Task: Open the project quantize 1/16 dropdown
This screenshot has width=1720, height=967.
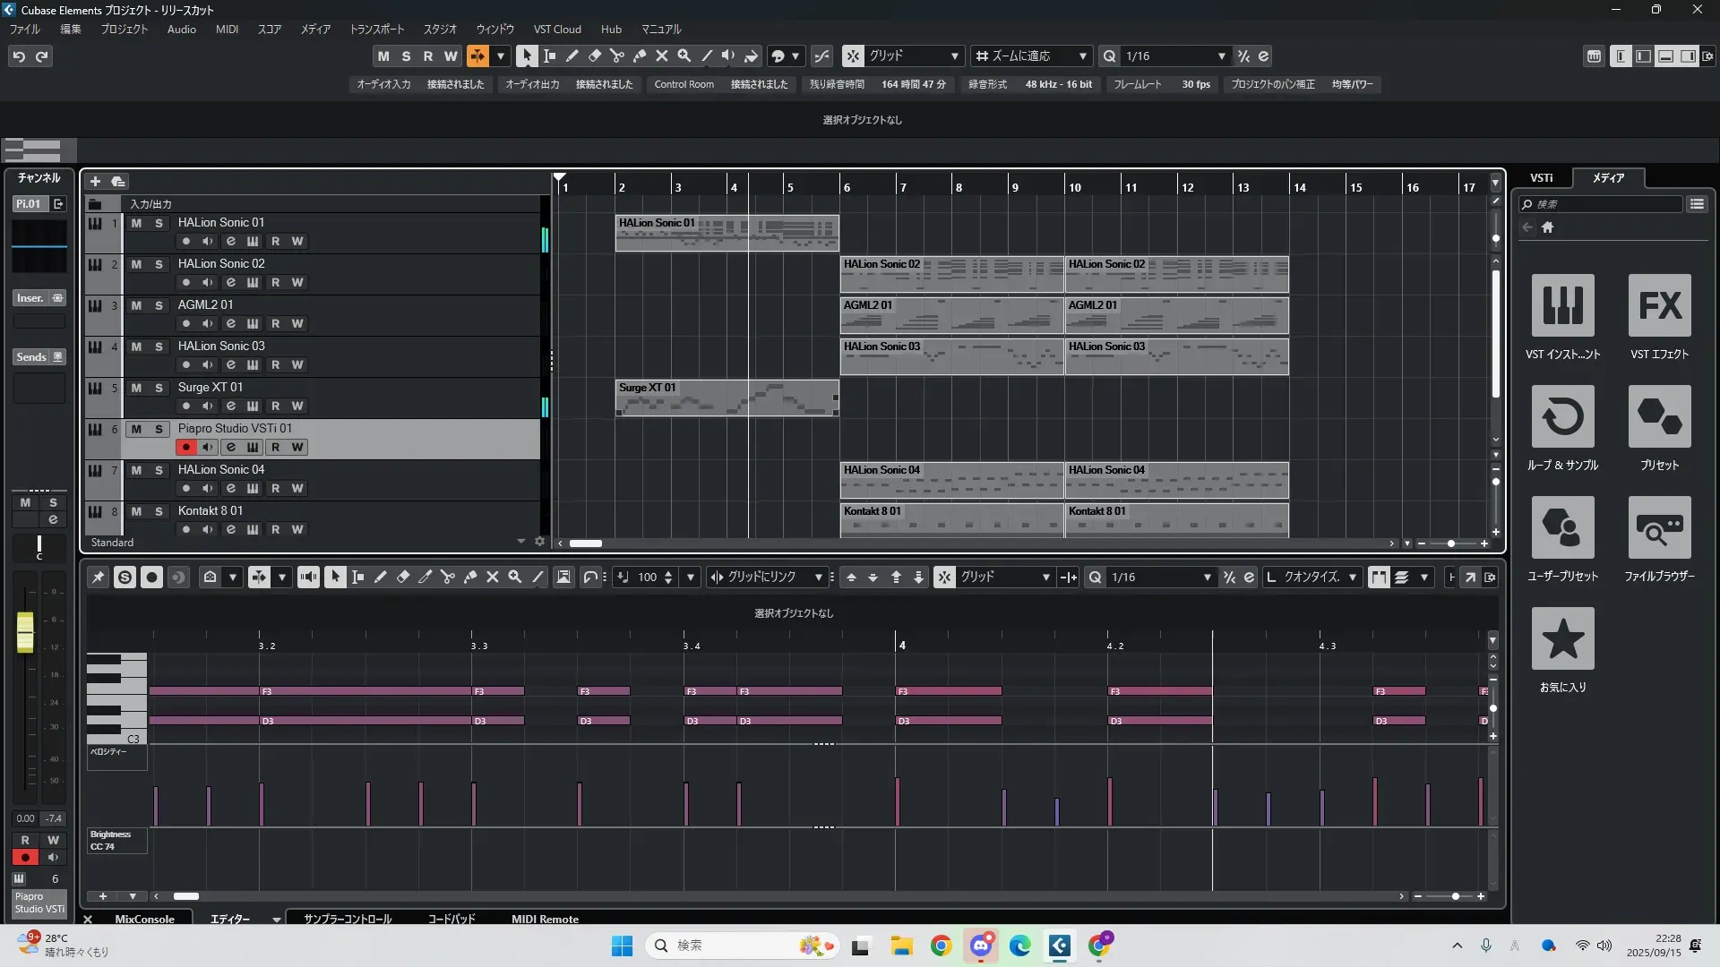Action: [x=1221, y=56]
